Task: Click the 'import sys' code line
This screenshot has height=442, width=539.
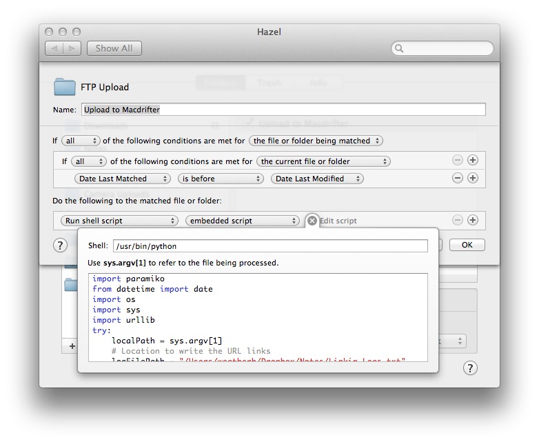Action: [x=116, y=310]
